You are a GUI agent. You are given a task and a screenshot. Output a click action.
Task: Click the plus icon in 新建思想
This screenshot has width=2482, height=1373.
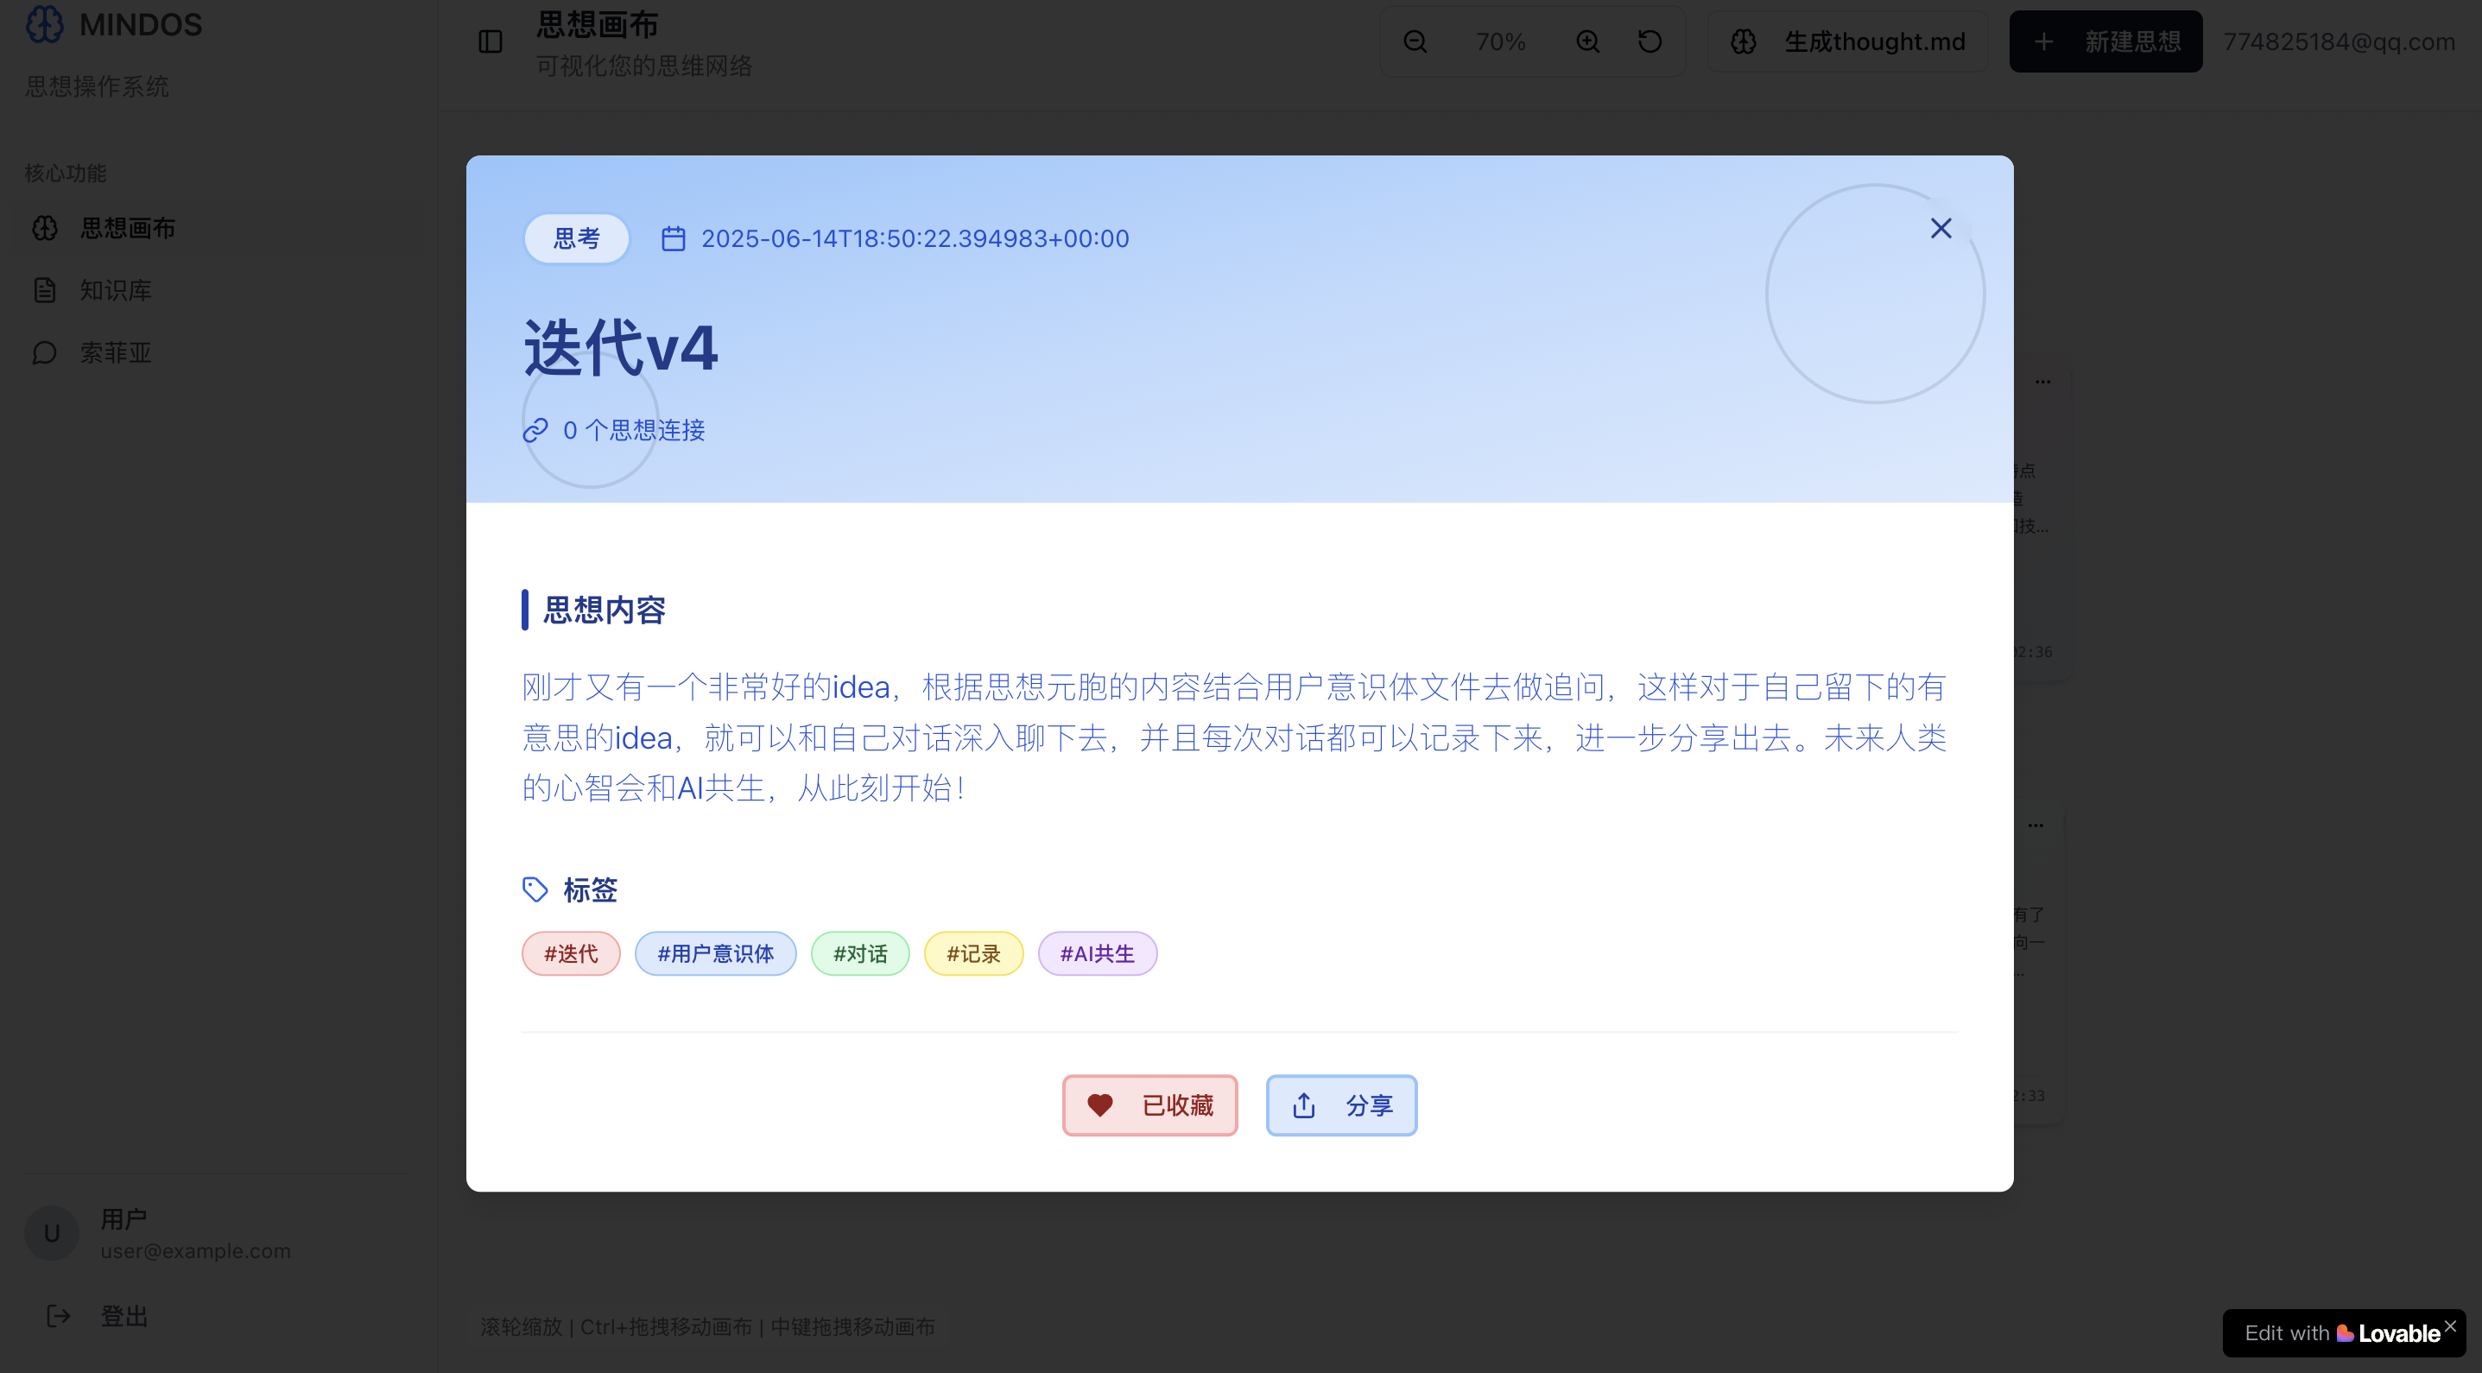tap(2043, 41)
